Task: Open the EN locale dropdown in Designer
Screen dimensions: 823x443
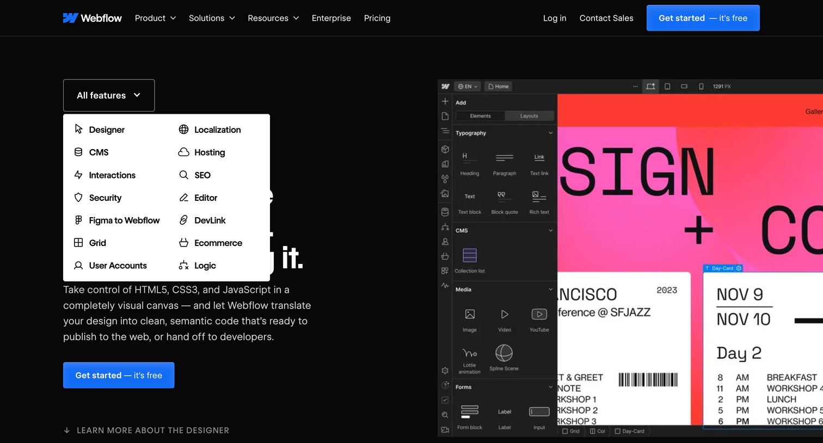Action: pos(468,87)
